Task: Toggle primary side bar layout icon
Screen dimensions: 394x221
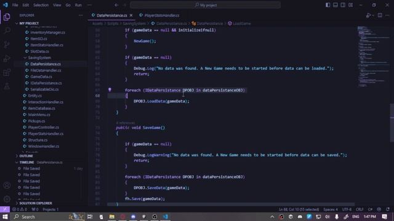Action: pyautogui.click(x=328, y=5)
